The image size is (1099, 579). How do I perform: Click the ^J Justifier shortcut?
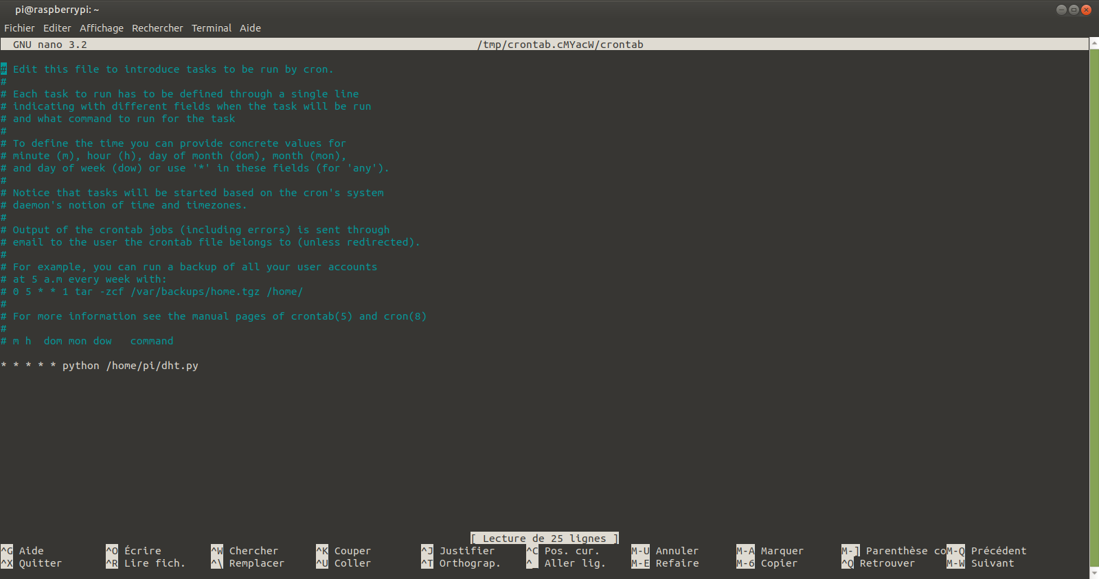(x=458, y=551)
